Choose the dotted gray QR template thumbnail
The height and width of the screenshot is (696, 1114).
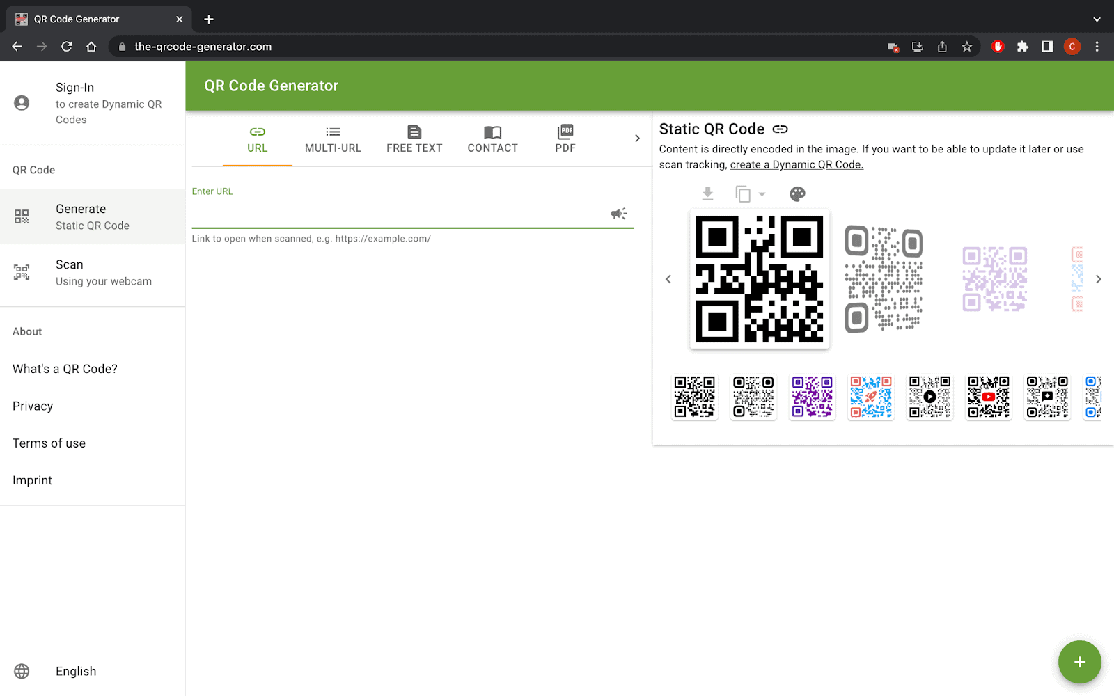[x=753, y=397]
